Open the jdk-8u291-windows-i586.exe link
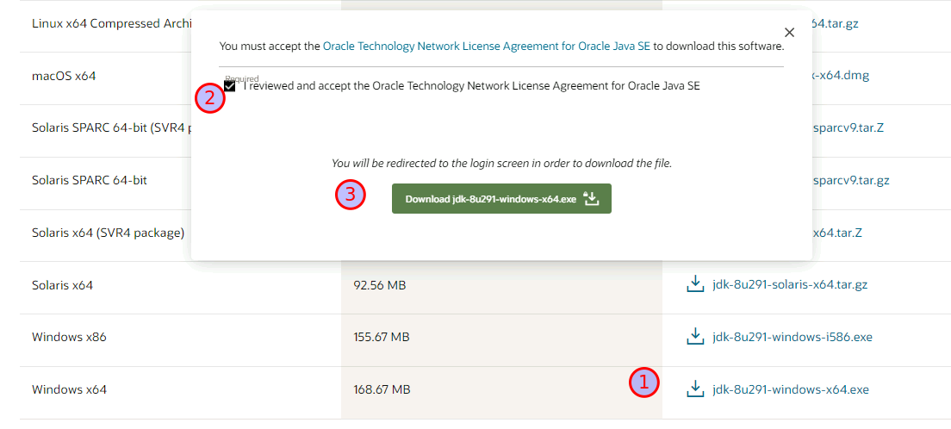Screen dimensions: 951x429 pyautogui.click(x=792, y=337)
